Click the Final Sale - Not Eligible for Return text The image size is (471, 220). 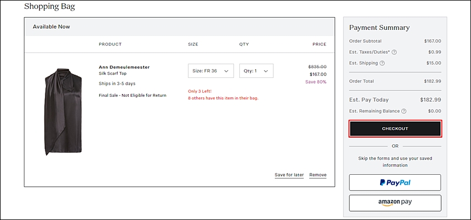pyautogui.click(x=132, y=95)
